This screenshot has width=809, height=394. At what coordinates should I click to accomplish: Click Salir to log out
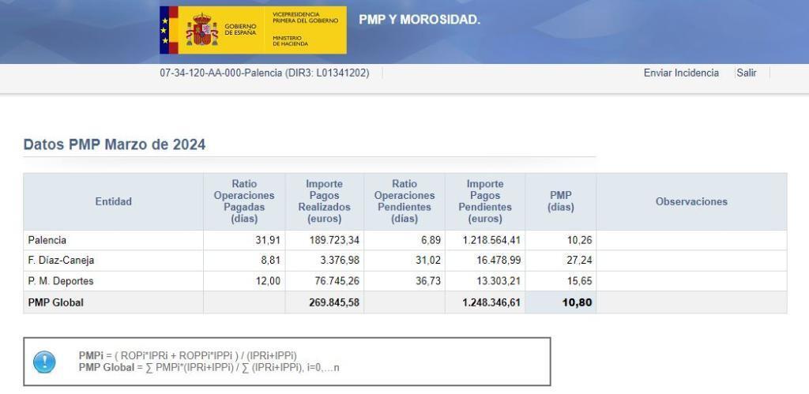[746, 73]
